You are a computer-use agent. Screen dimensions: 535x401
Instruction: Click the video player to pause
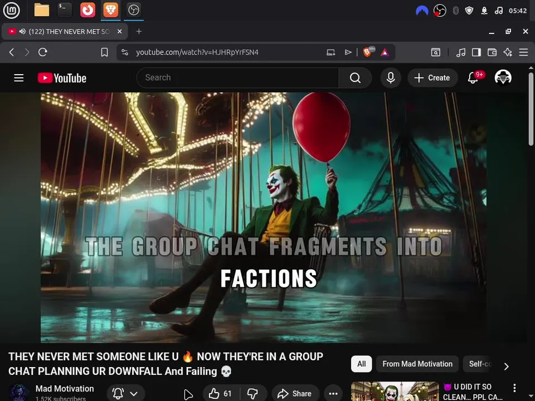click(x=264, y=217)
